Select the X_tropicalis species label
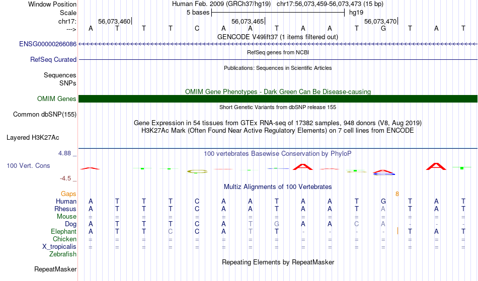 point(59,247)
